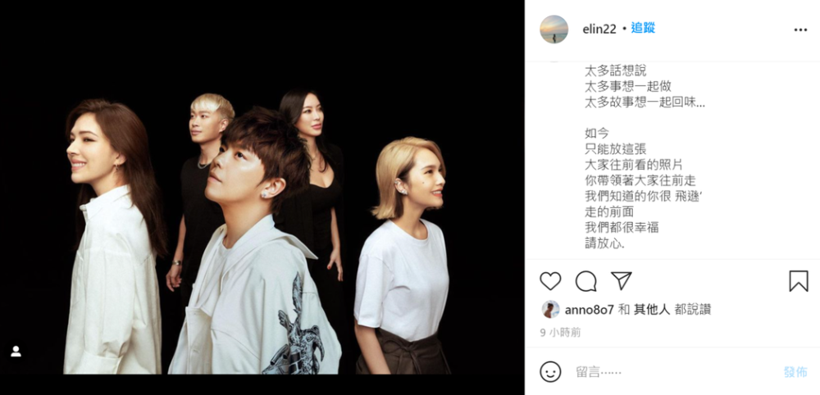820x395 pixels.
Task: Open the emoji picker smiley icon
Action: pyautogui.click(x=550, y=371)
